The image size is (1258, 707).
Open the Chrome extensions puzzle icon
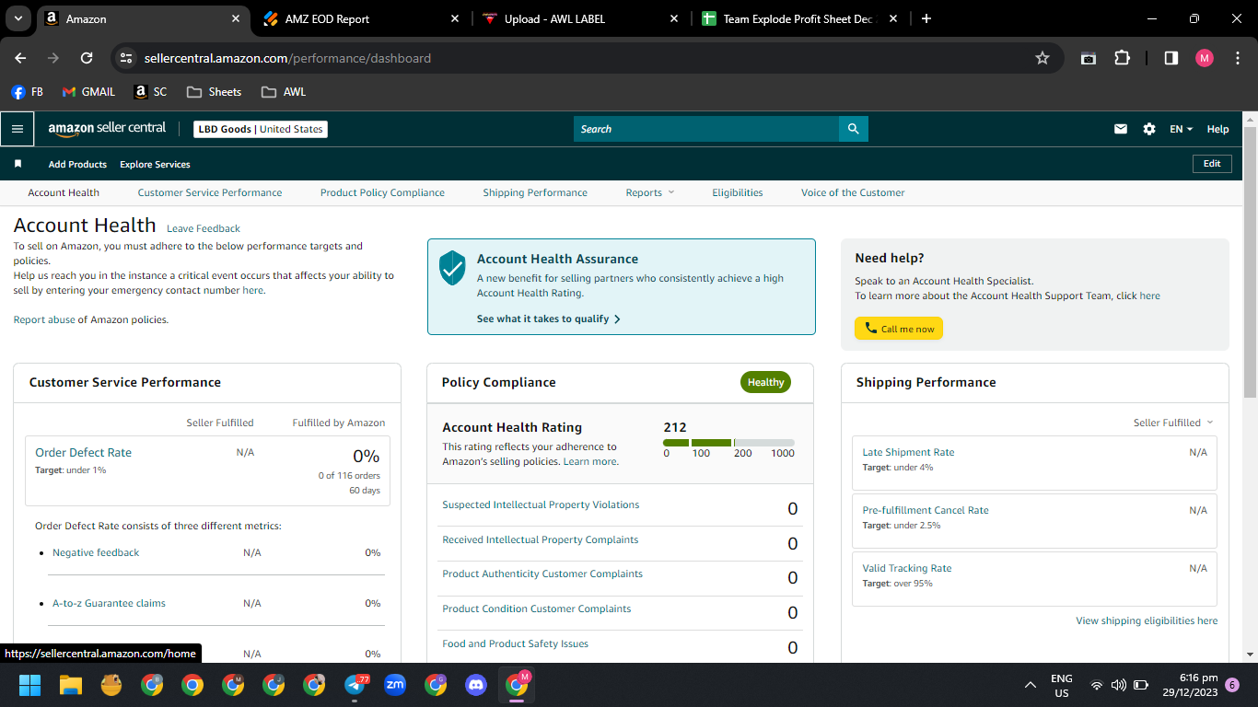(x=1122, y=58)
